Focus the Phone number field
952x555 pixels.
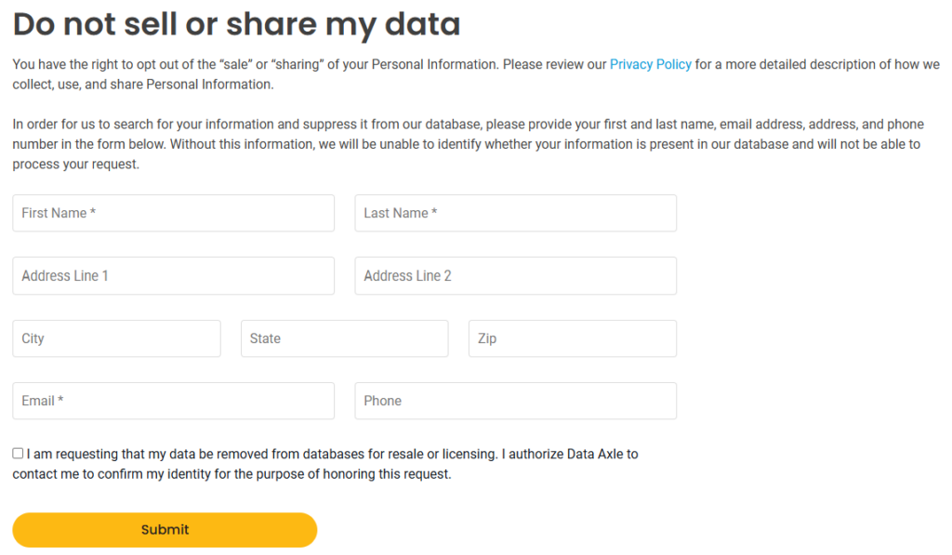click(515, 401)
